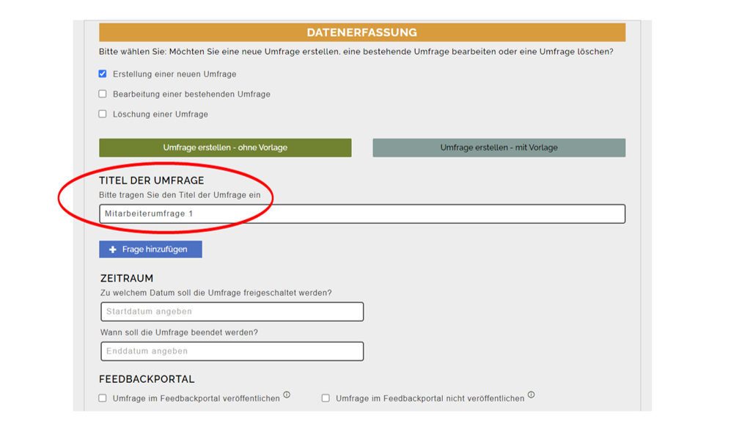Click the Enddatum angeben field
The height and width of the screenshot is (438, 742).
[231, 351]
